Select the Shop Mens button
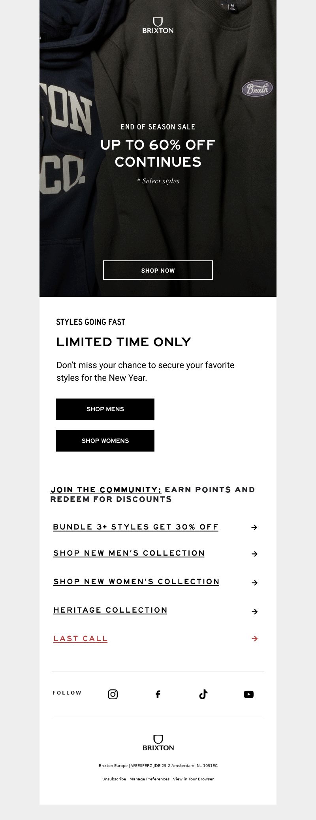Screen dimensions: 316x820 (x=105, y=409)
